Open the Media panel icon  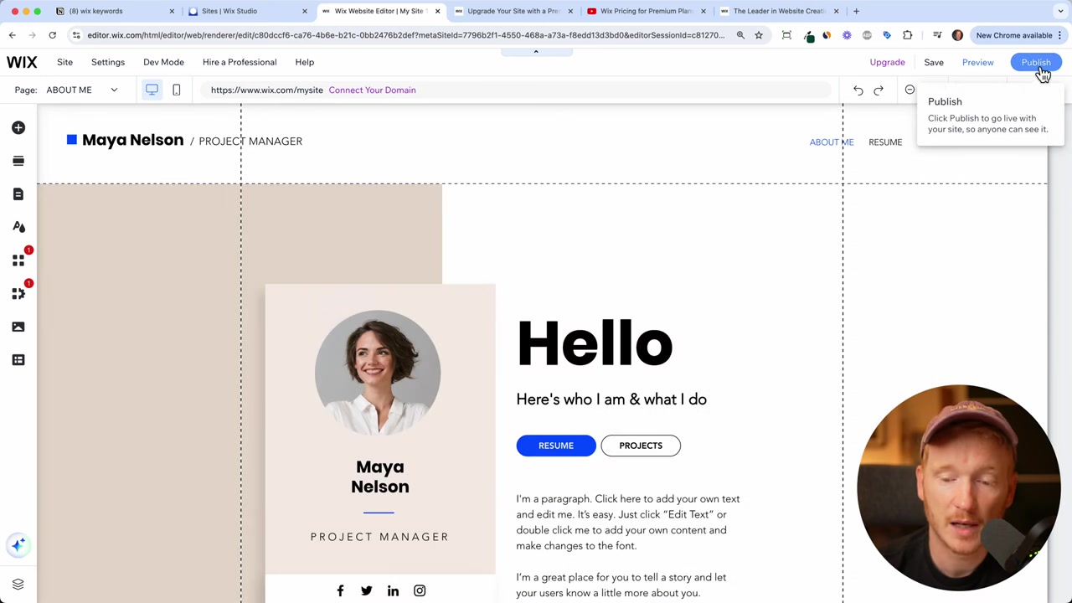point(18,327)
